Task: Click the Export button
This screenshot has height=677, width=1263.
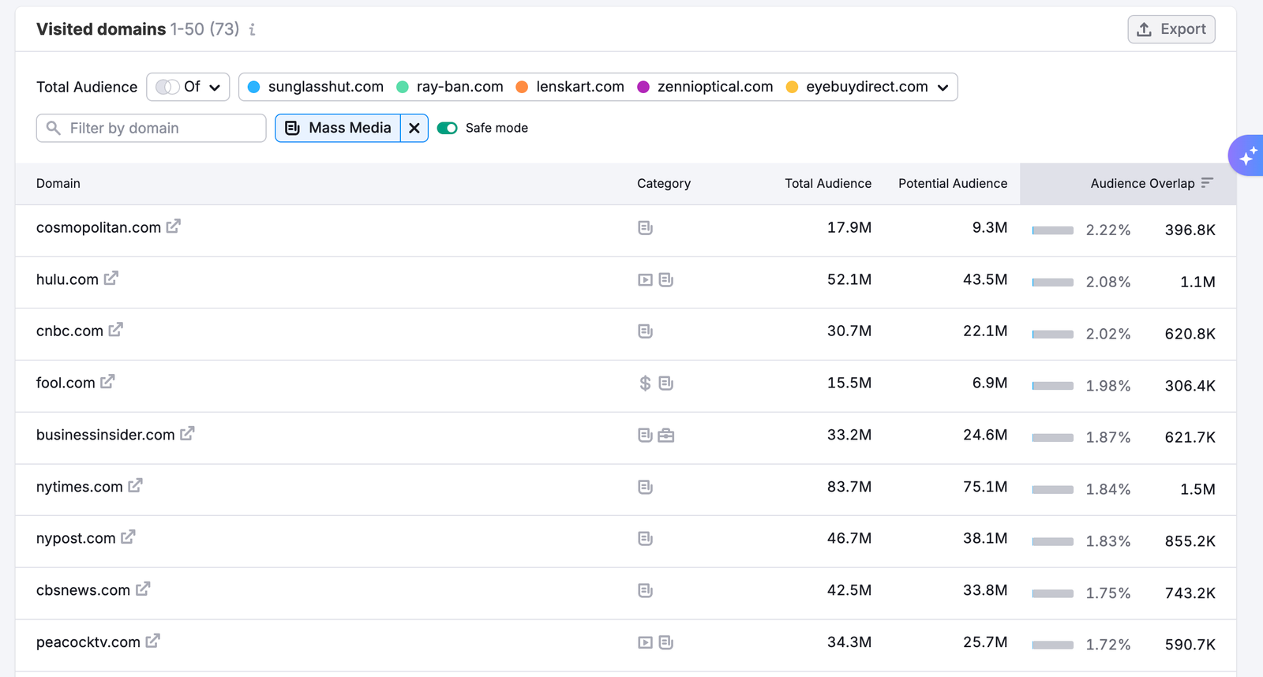Action: coord(1171,30)
